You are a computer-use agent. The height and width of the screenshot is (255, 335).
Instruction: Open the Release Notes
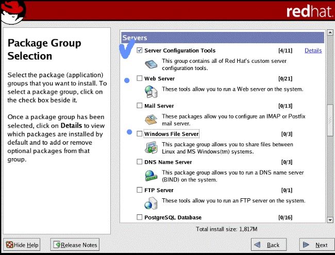[75, 245]
